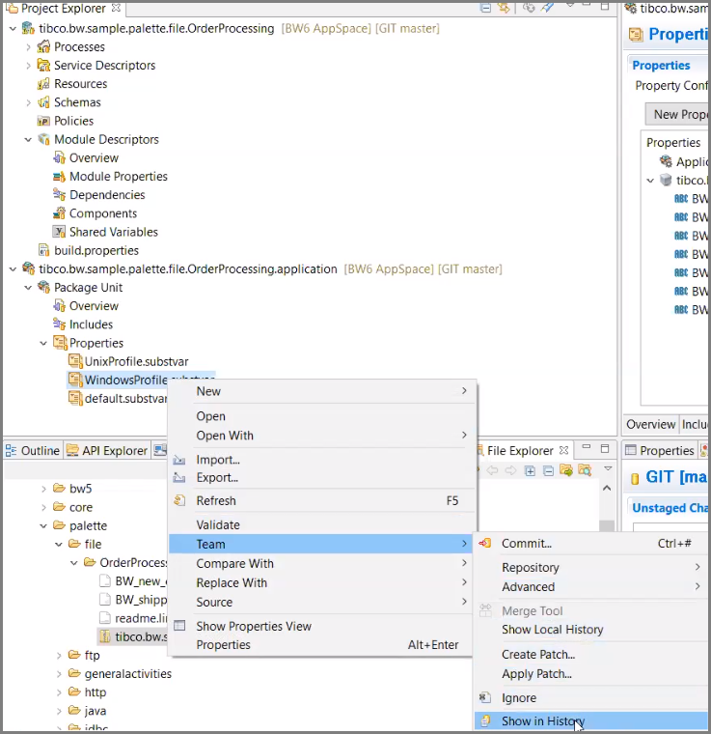
Task: Click File Explorer back arrow icon
Action: pos(492,470)
